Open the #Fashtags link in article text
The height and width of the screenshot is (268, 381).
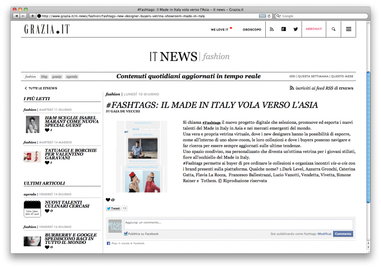[x=211, y=123]
